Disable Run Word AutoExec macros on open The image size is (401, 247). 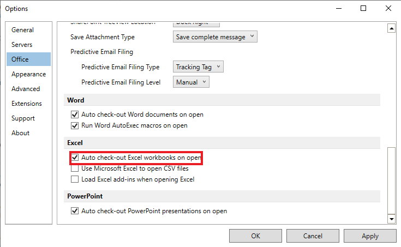(x=75, y=125)
